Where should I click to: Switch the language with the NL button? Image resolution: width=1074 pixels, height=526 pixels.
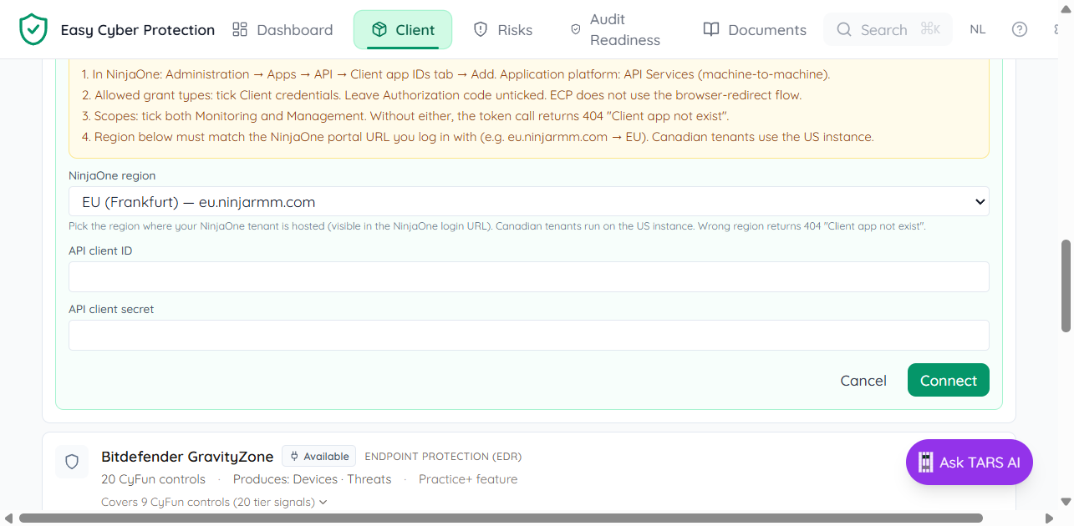(x=978, y=29)
